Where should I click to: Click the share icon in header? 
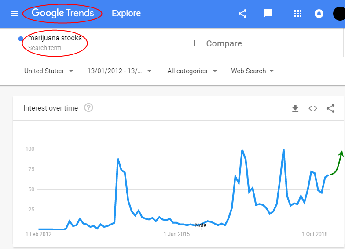click(x=242, y=14)
